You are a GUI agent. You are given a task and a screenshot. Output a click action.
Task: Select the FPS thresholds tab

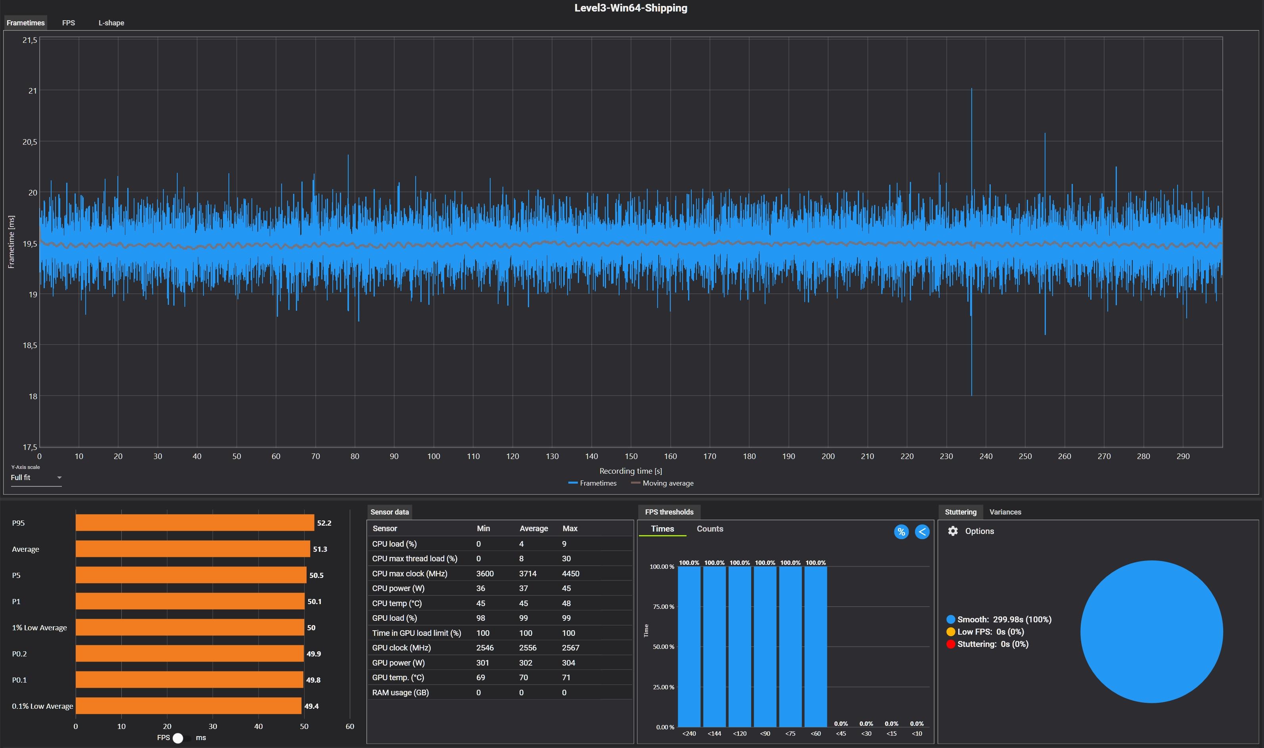tap(669, 512)
